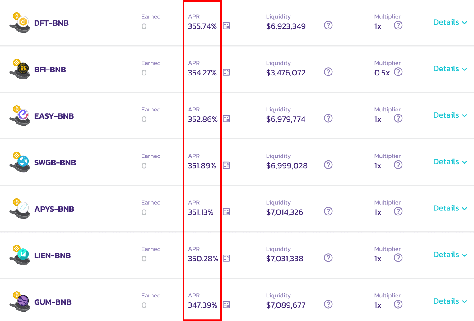Screen dimensions: 474x321
Task: Show liquidity help for DFT-BNB
Action: tap(328, 25)
